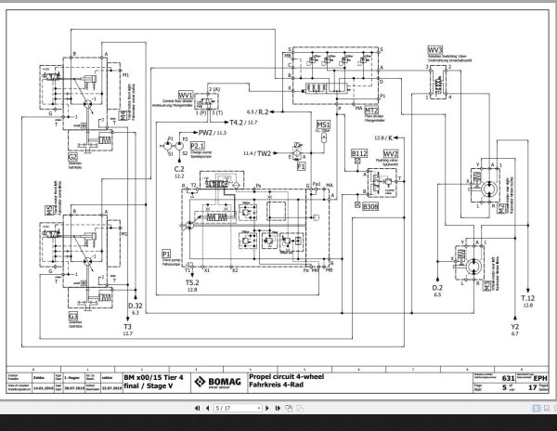
Task: Click the P1 drive pump label
Action: [166, 254]
